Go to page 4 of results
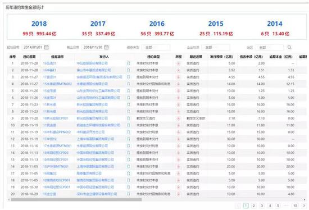 (270, 206)
